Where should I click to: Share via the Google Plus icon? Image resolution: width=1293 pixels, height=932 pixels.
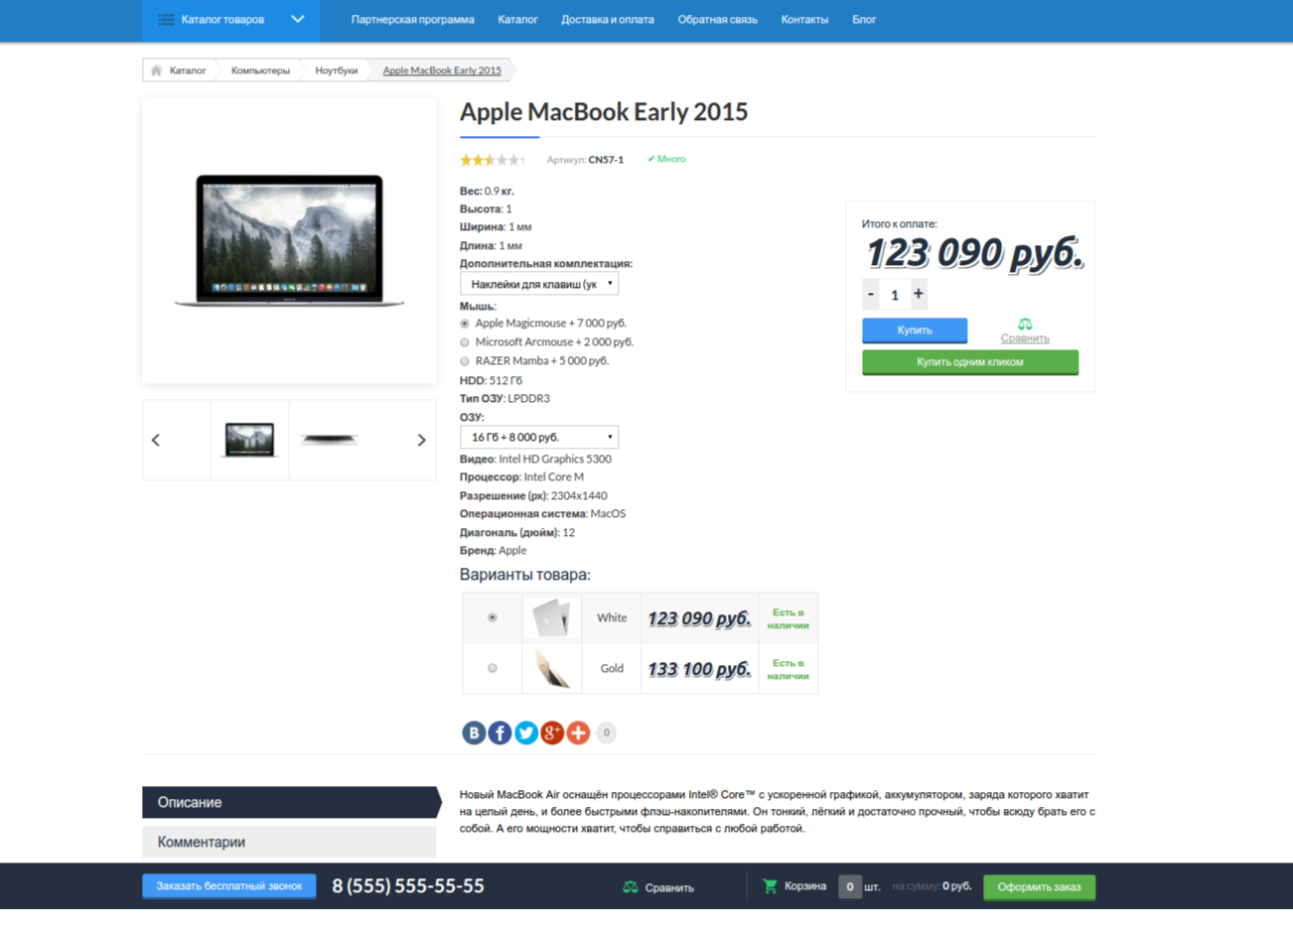click(552, 732)
